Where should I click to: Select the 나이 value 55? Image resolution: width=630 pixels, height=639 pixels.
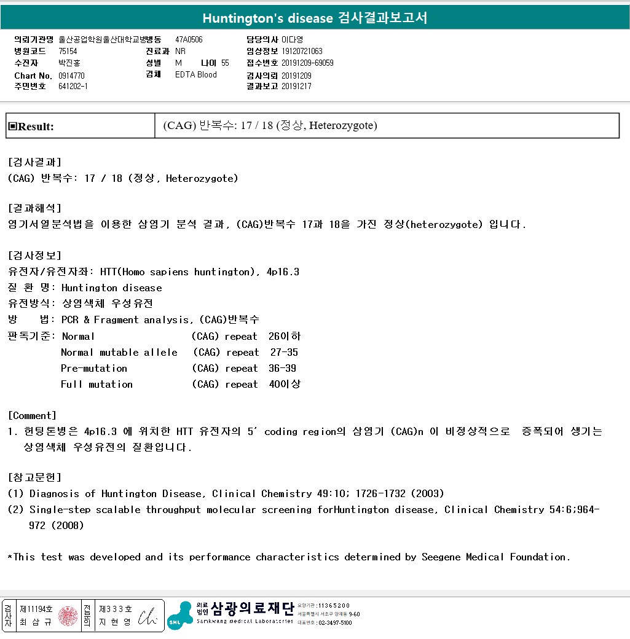pos(225,63)
